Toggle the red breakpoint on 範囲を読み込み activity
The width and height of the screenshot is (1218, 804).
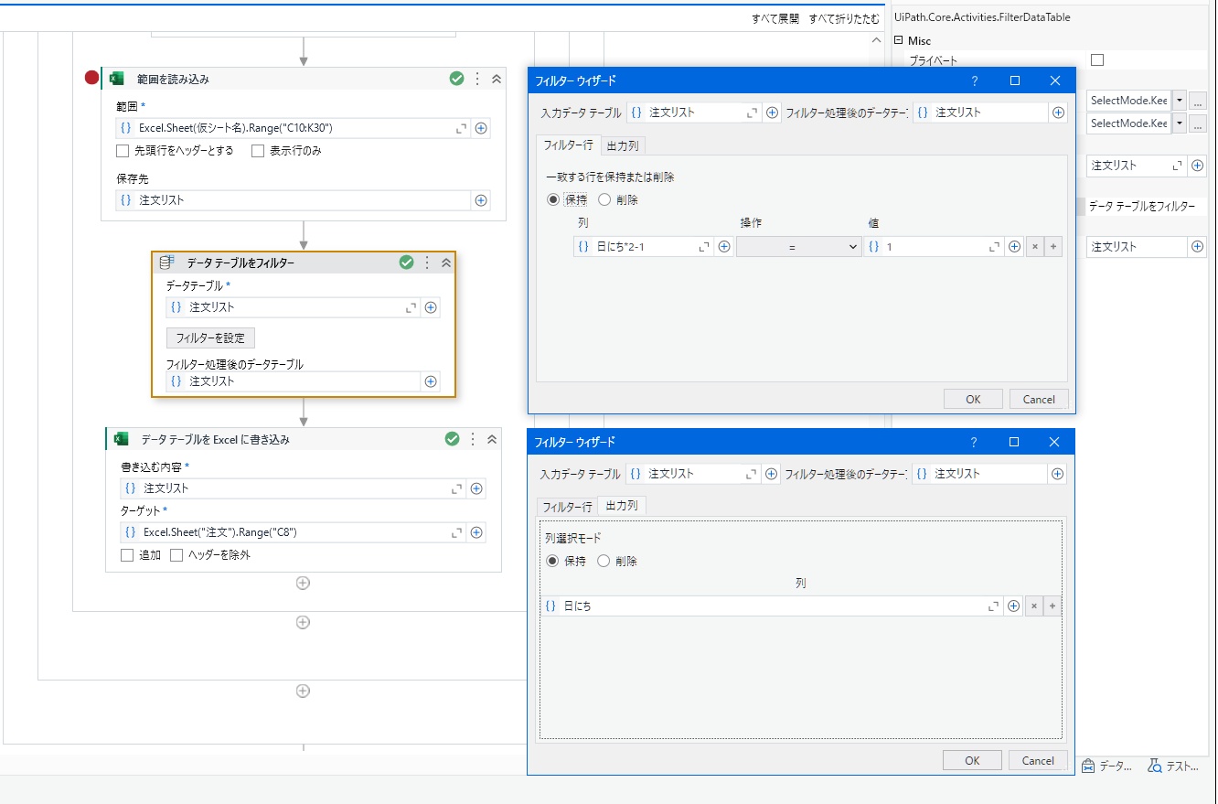point(91,79)
